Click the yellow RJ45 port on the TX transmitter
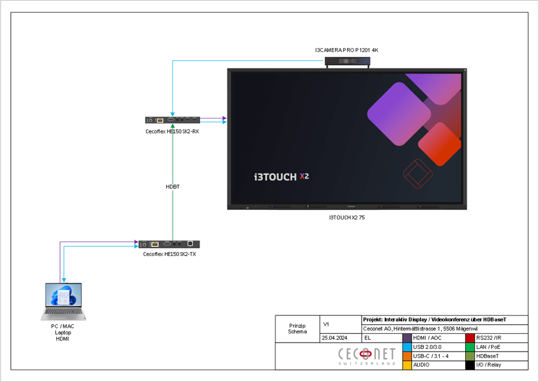 [x=155, y=244]
